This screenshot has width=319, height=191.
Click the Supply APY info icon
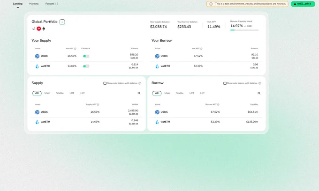[98, 104]
